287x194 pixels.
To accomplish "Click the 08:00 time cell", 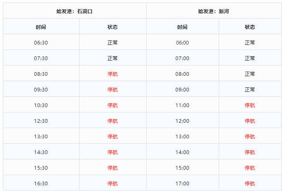I will coord(182,74).
